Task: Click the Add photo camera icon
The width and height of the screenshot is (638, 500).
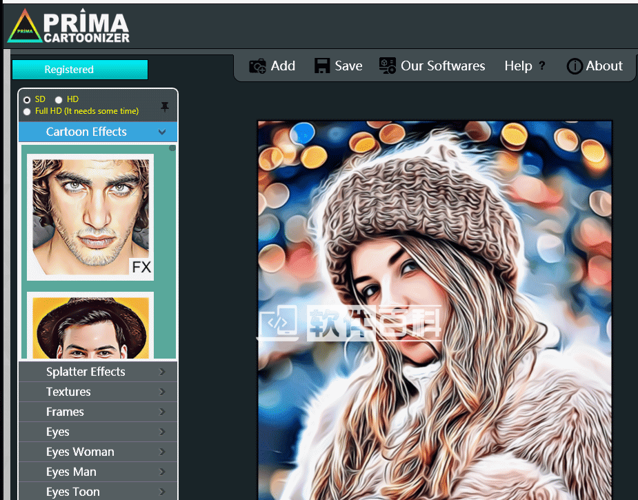Action: pos(258,66)
